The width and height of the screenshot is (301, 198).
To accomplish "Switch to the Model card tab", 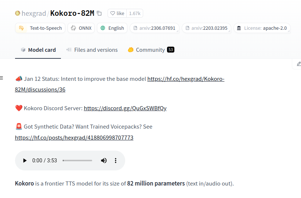I will 38,50.
